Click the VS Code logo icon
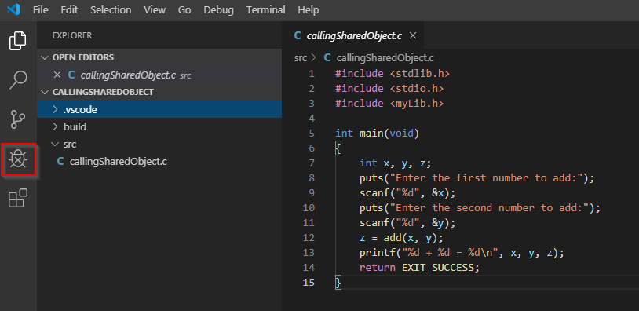This screenshot has width=639, height=311. click(x=13, y=9)
